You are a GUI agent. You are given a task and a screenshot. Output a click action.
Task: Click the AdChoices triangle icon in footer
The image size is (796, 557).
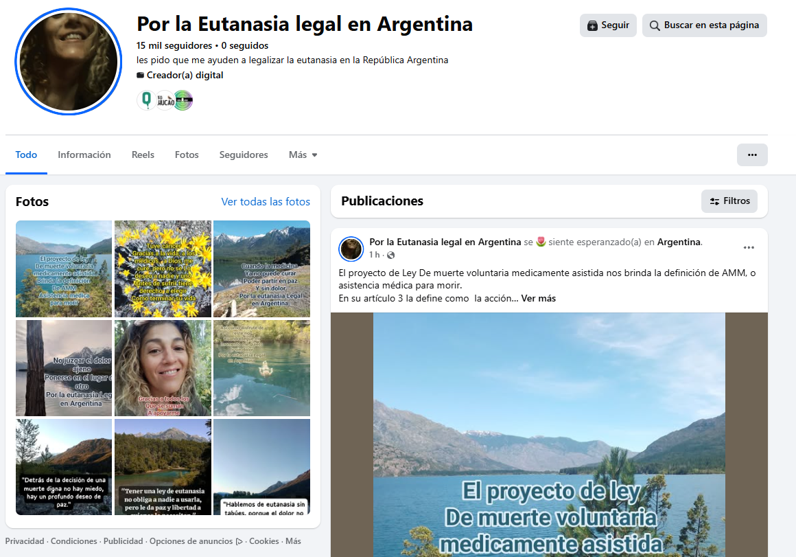[239, 542]
